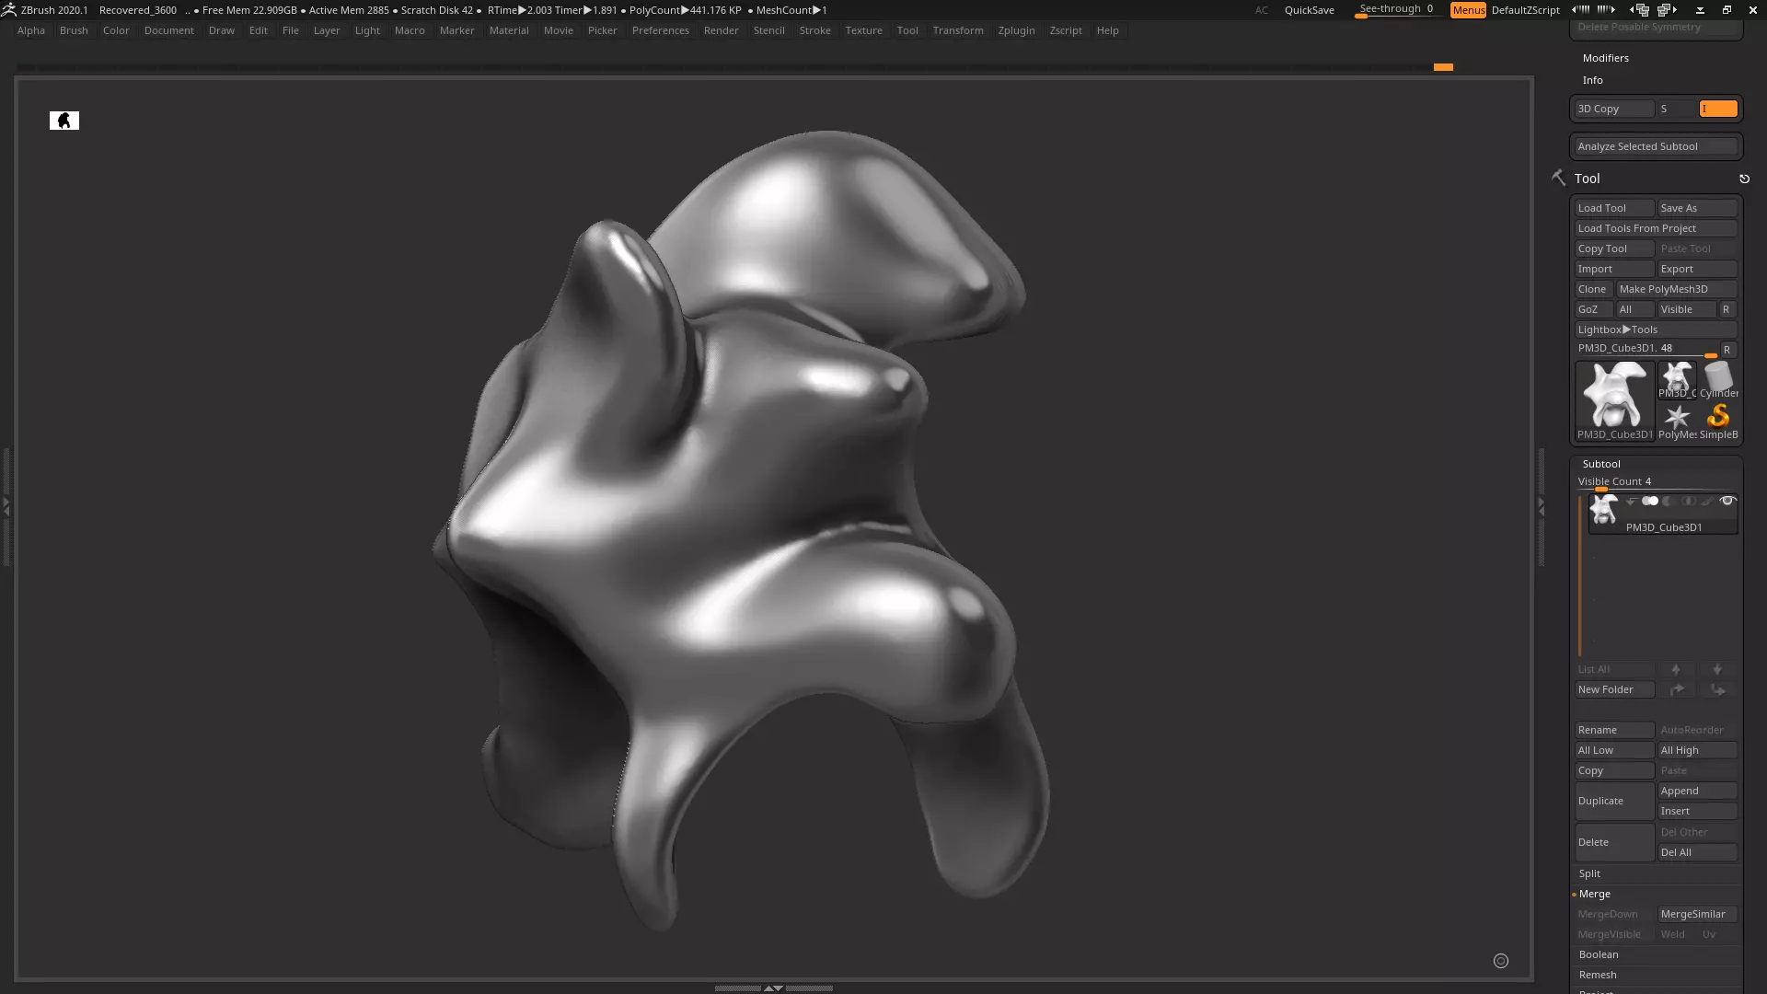Open the Transform menu
Screen dimensions: 1767x994
(x=958, y=30)
